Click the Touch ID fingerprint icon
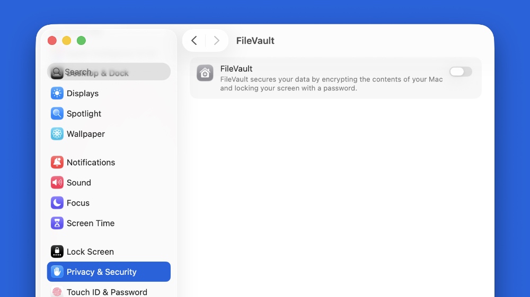The height and width of the screenshot is (297, 530). click(x=57, y=292)
